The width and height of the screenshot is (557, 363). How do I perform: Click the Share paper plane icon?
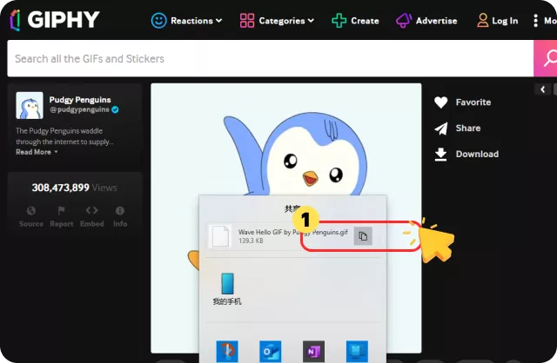click(x=441, y=129)
